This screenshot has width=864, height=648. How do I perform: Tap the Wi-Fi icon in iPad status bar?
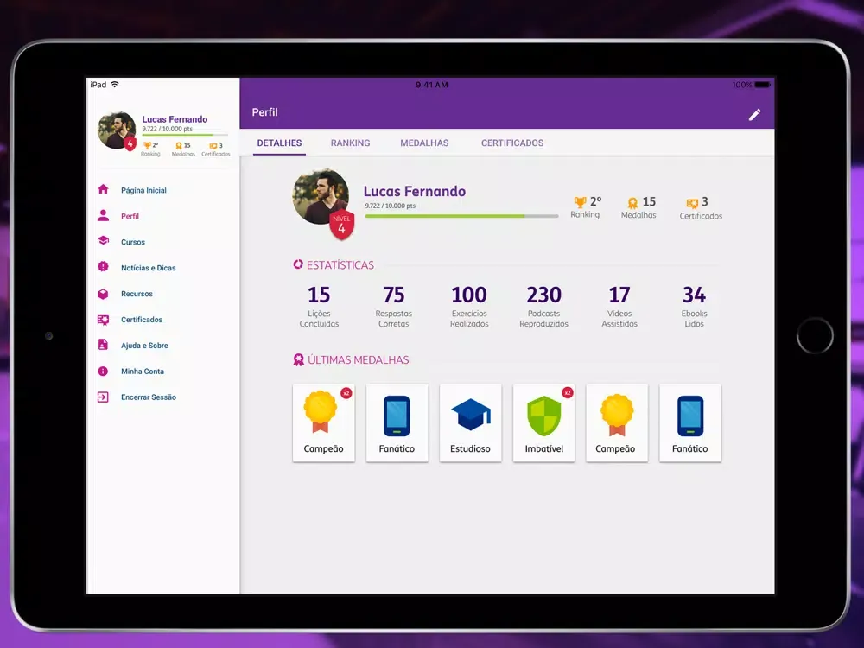point(115,85)
